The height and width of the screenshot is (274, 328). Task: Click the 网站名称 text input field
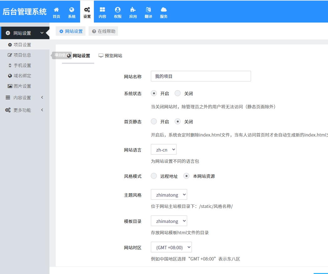[x=201, y=76]
